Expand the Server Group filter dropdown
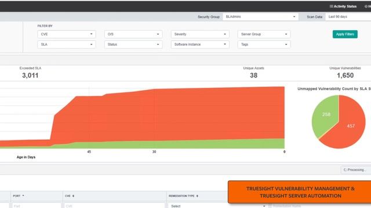The height and width of the screenshot is (208, 371). point(264,34)
